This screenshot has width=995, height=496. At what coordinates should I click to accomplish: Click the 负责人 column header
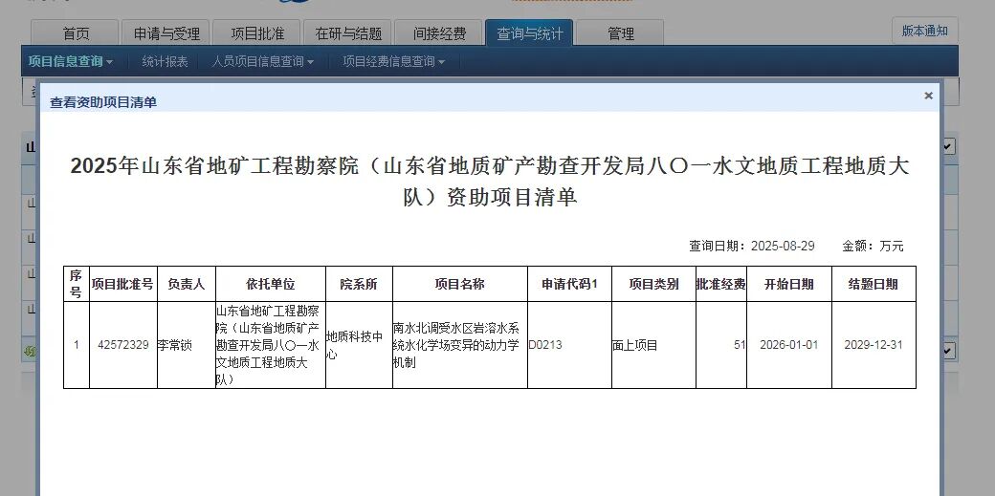pyautogui.click(x=186, y=284)
